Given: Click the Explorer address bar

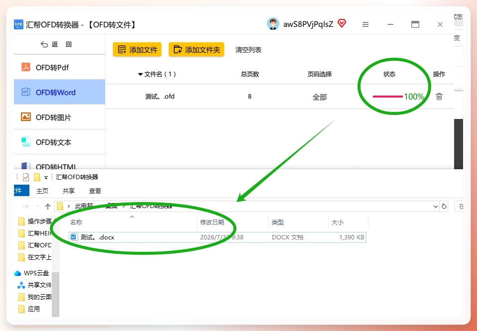Looking at the screenshot, I should pyautogui.click(x=246, y=206).
